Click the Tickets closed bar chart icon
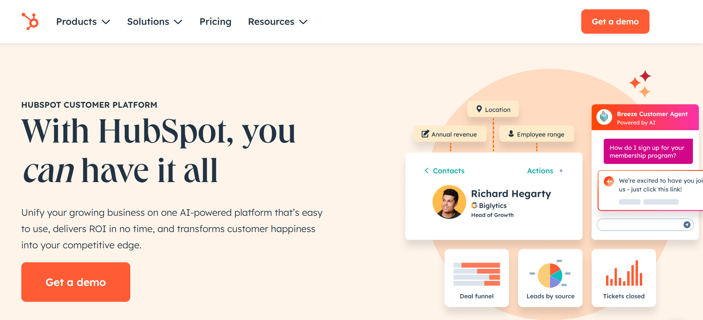Viewport: 703px width, 320px height. [x=624, y=273]
